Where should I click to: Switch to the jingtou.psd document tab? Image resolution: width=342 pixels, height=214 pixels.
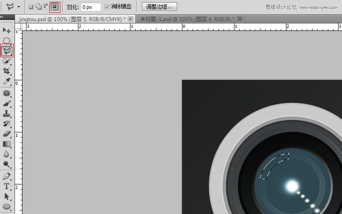click(72, 19)
